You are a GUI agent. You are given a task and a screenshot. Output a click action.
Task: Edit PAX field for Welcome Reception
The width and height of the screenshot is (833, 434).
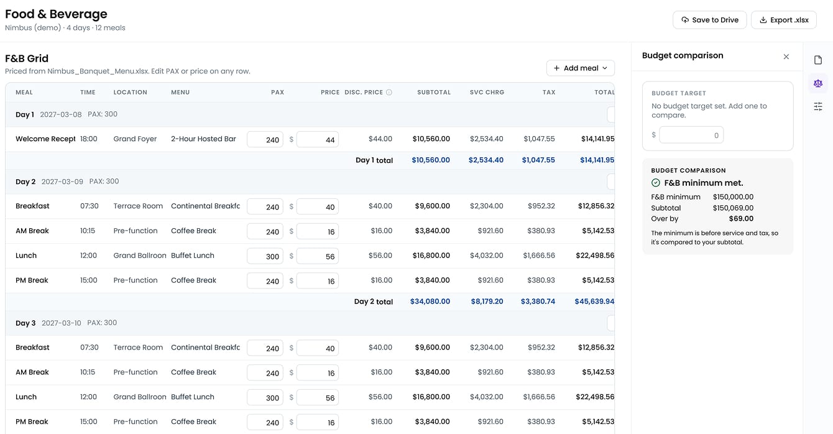[x=265, y=139]
